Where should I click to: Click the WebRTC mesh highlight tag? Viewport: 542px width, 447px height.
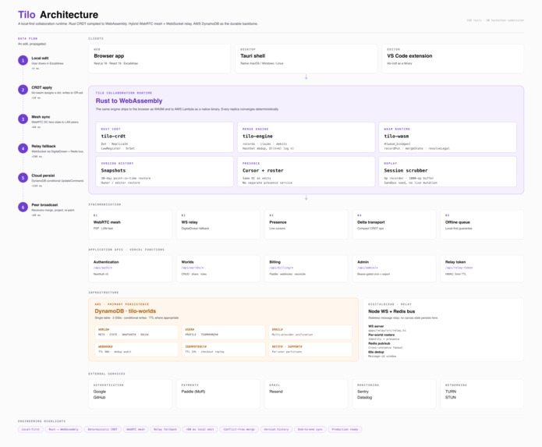point(136,429)
